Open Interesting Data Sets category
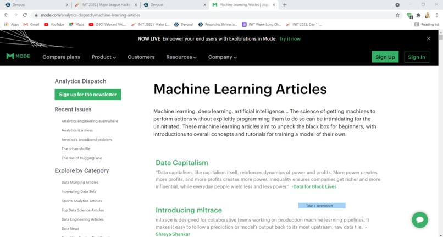Image resolution: width=443 pixels, height=237 pixels. (79, 191)
